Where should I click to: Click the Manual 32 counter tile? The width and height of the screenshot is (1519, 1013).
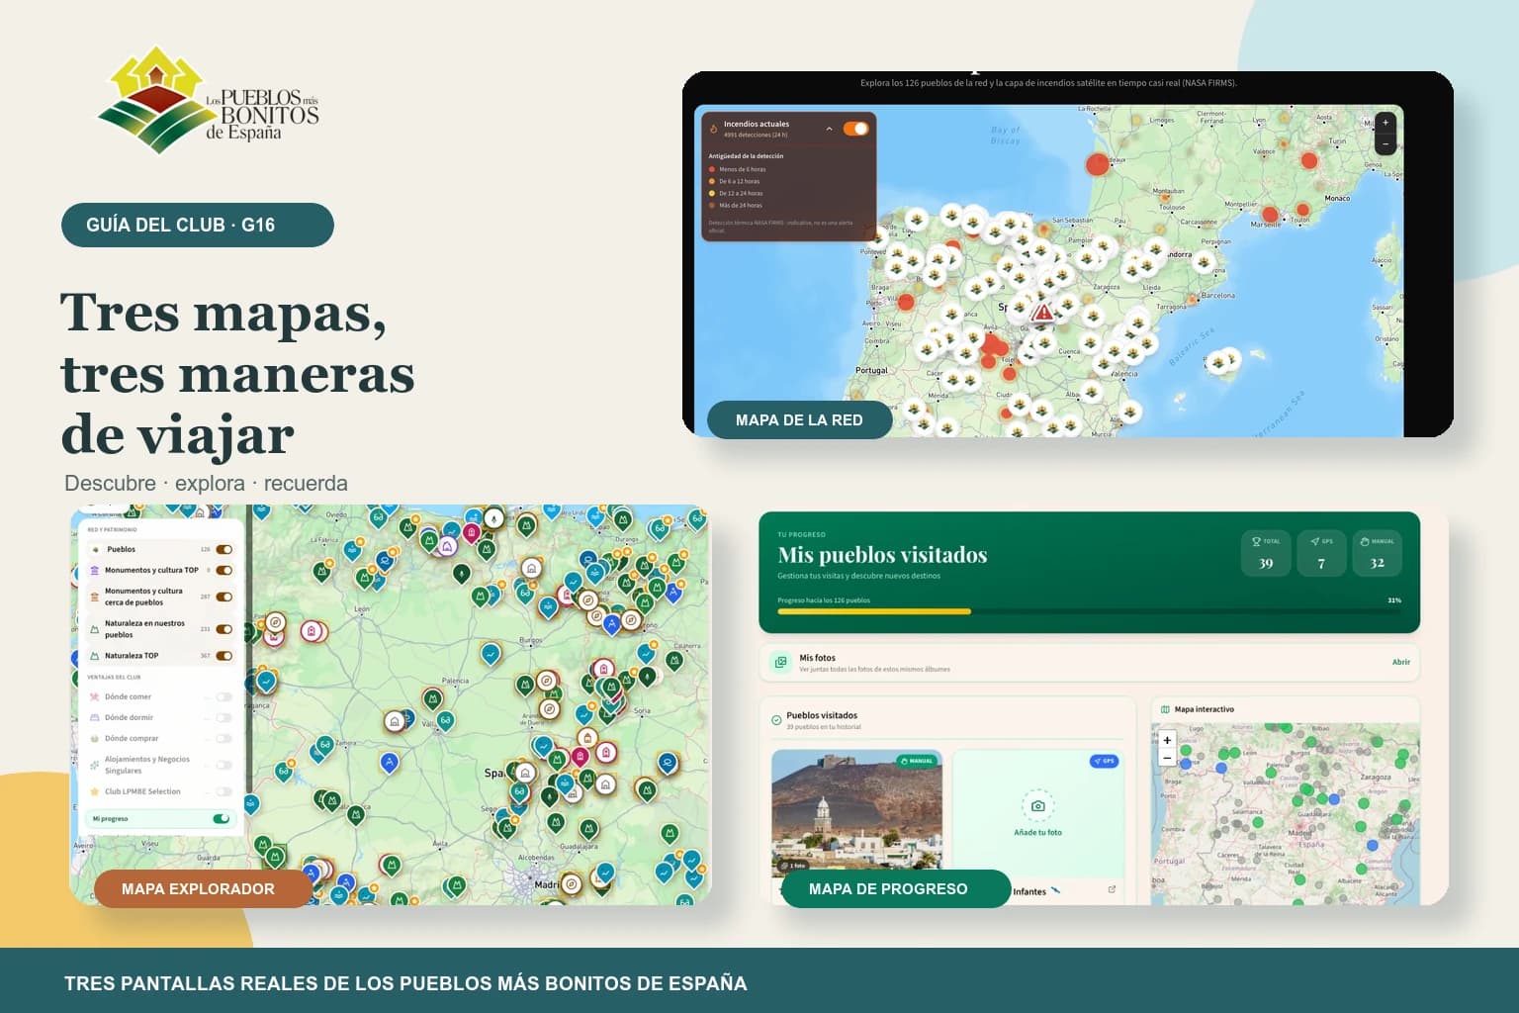[x=1377, y=553]
